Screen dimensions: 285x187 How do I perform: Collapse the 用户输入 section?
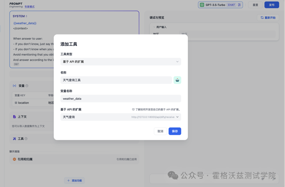tap(154, 27)
